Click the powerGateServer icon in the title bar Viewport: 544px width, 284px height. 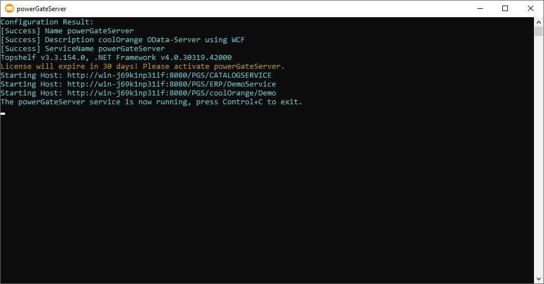click(9, 8)
